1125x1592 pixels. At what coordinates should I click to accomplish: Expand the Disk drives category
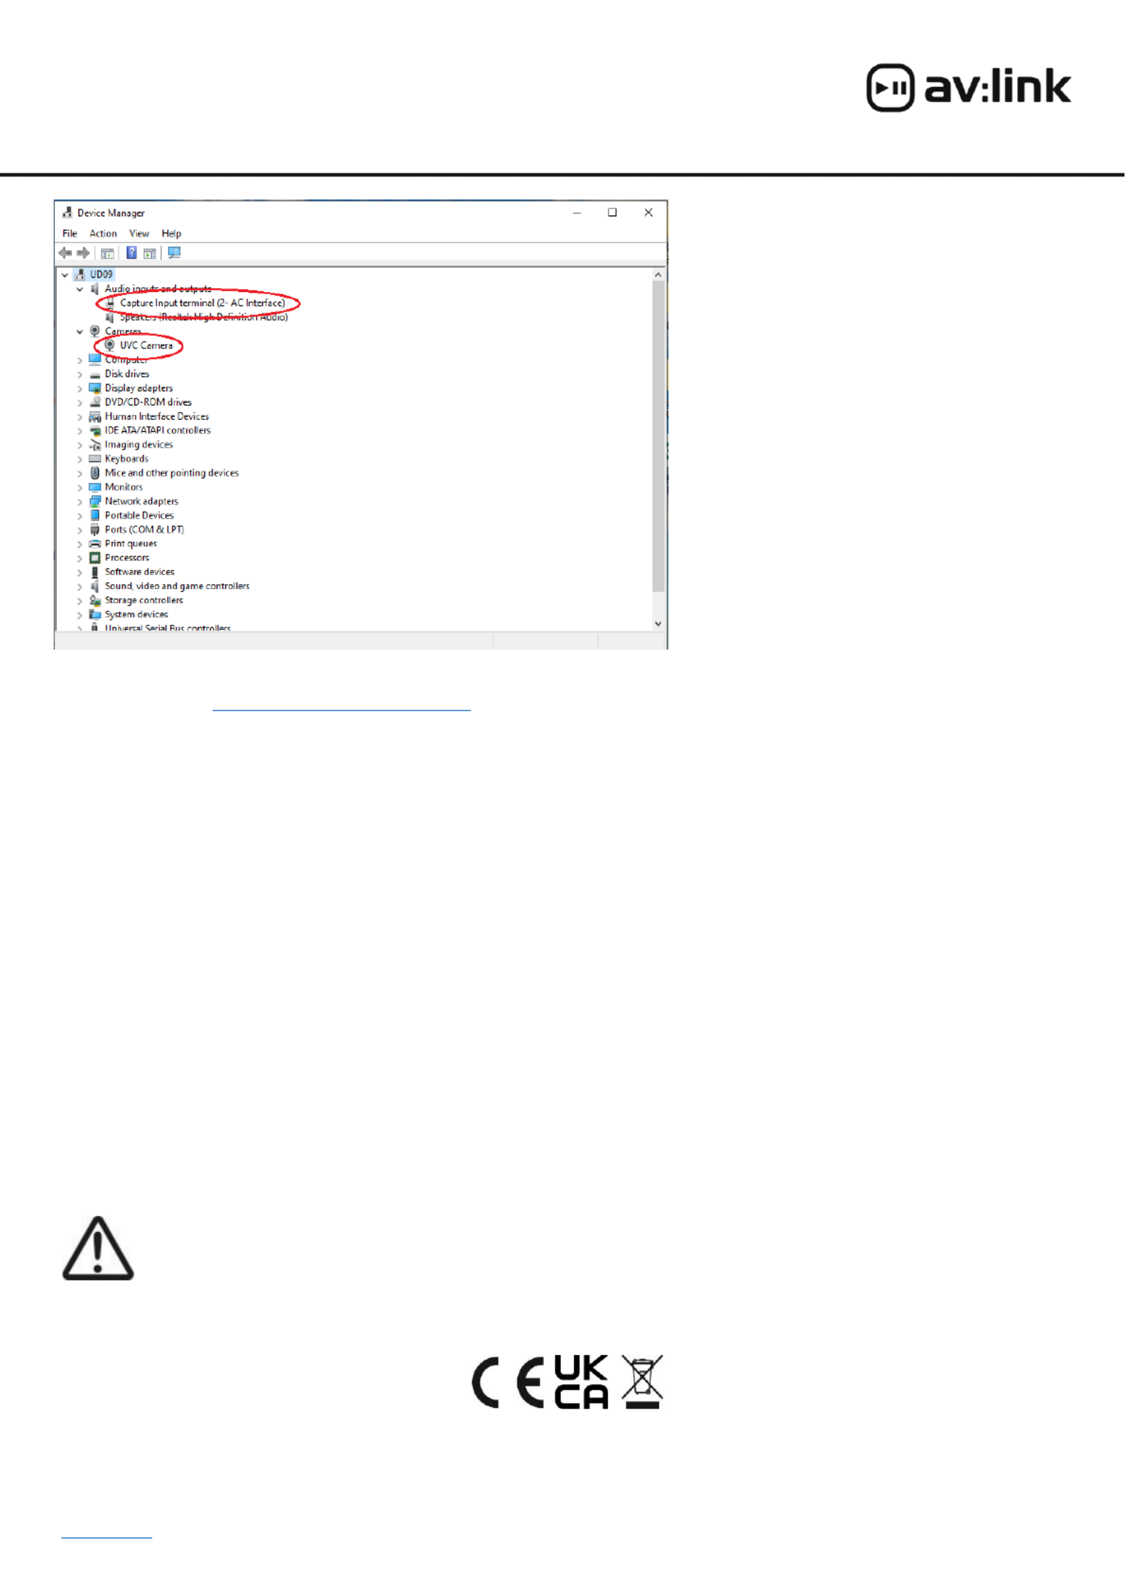pyautogui.click(x=80, y=374)
